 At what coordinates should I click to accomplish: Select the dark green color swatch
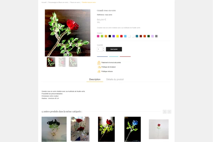149,36
